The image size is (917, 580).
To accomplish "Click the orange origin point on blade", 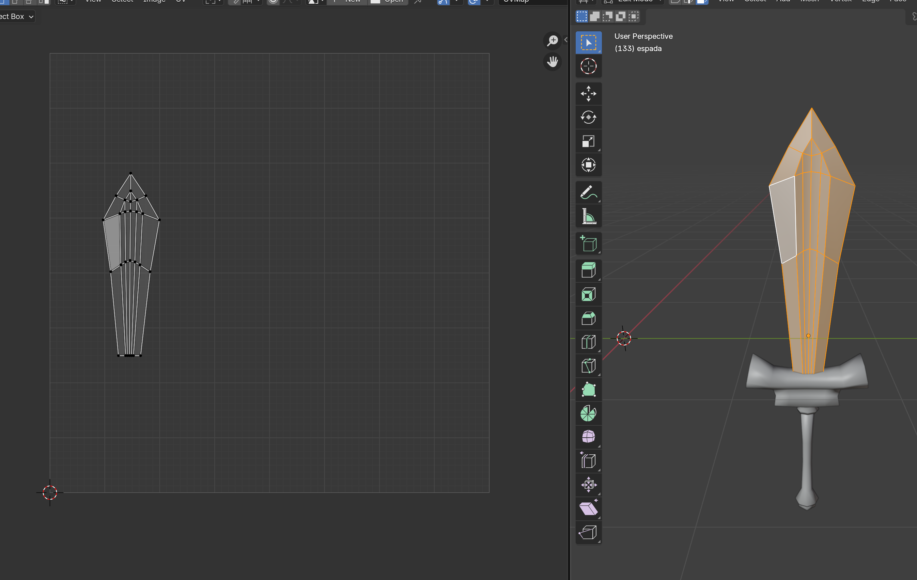I will point(808,336).
